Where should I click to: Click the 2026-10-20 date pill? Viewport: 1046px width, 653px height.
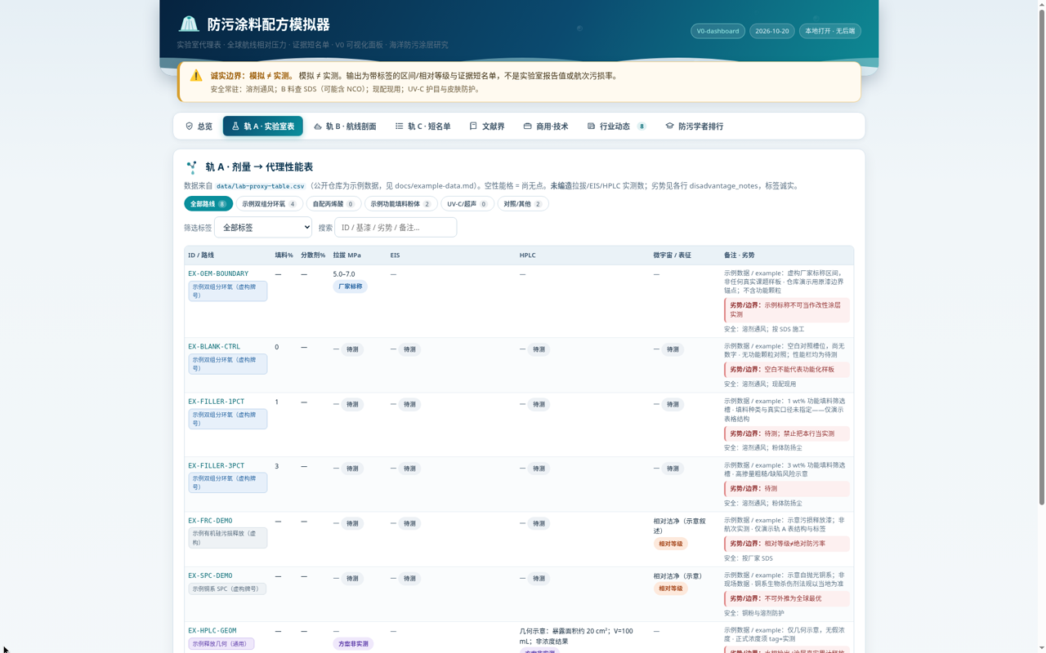pos(772,31)
